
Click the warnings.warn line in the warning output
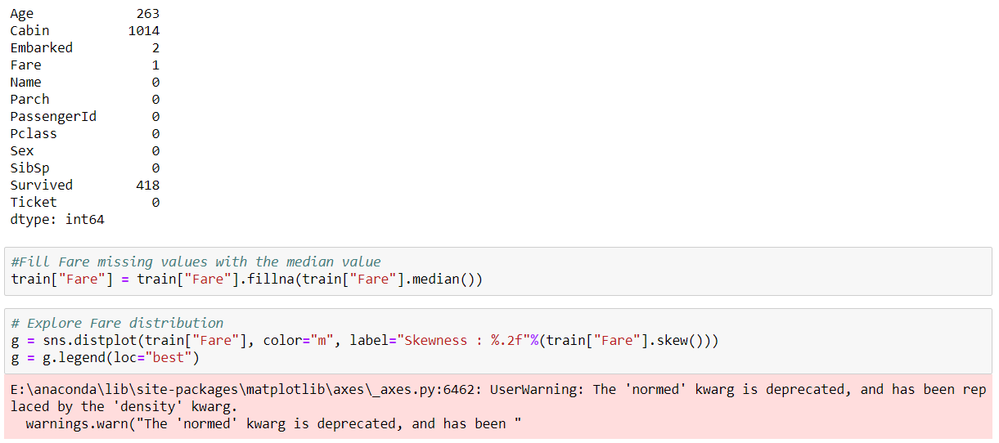coord(273,423)
